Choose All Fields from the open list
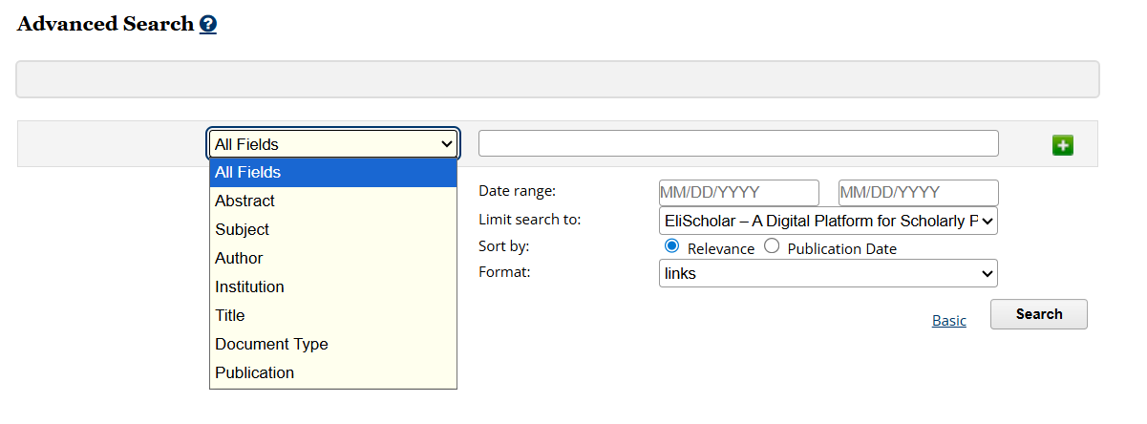This screenshot has height=424, width=1147. point(332,173)
